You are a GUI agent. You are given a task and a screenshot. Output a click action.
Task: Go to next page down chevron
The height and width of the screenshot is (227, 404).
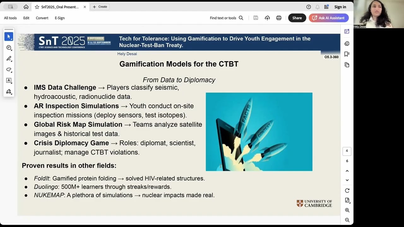(x=347, y=180)
